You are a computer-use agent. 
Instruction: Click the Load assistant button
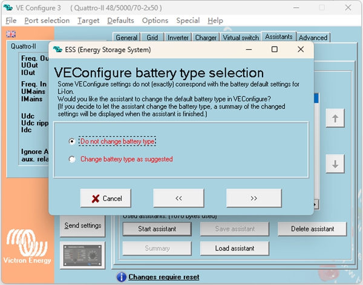[235, 249]
